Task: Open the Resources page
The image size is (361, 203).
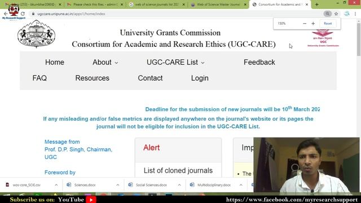Action: (x=92, y=78)
